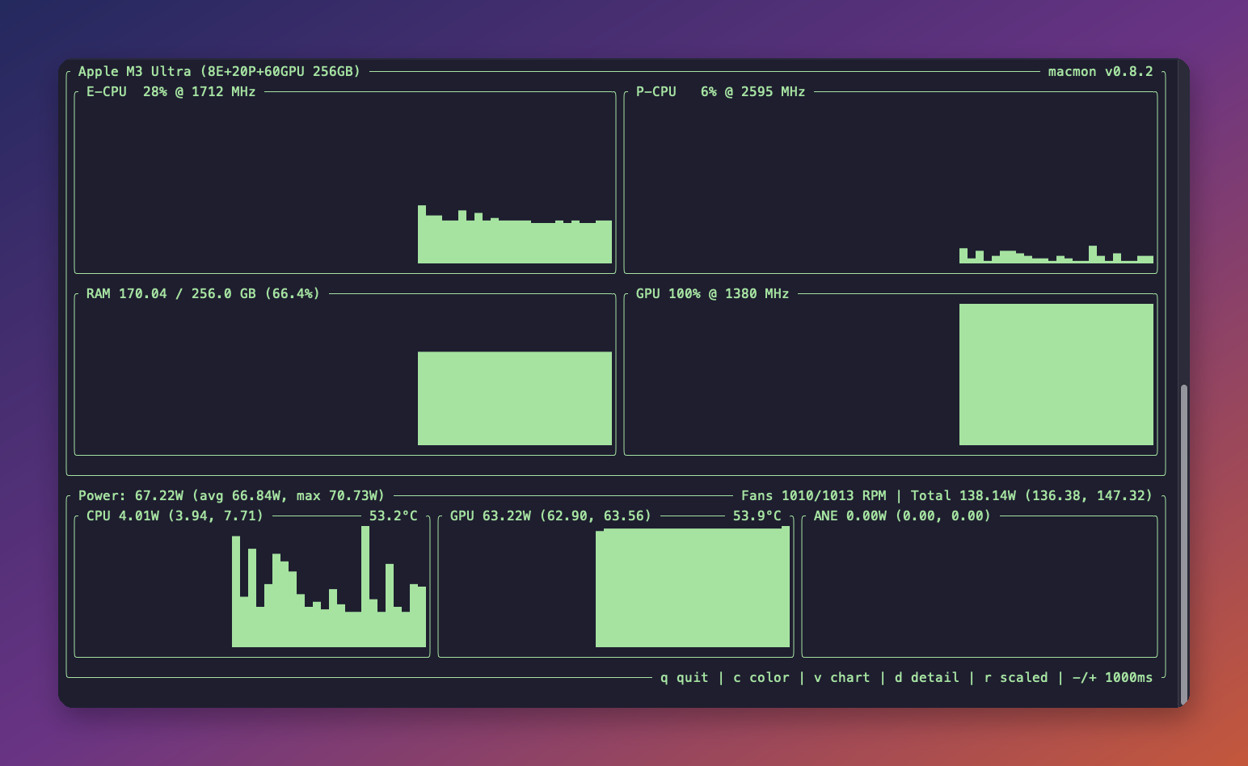Click the 'd detail' shortcut hint
This screenshot has width=1248, height=766.
[x=926, y=677]
